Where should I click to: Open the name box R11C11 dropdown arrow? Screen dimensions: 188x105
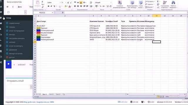pos(52,13)
